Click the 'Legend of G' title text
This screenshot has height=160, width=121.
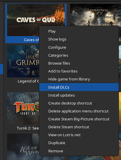pyautogui.click(x=29, y=81)
